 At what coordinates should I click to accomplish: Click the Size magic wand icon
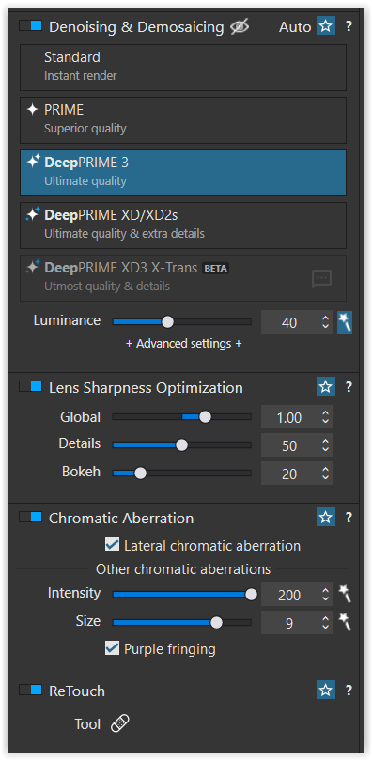(x=345, y=622)
